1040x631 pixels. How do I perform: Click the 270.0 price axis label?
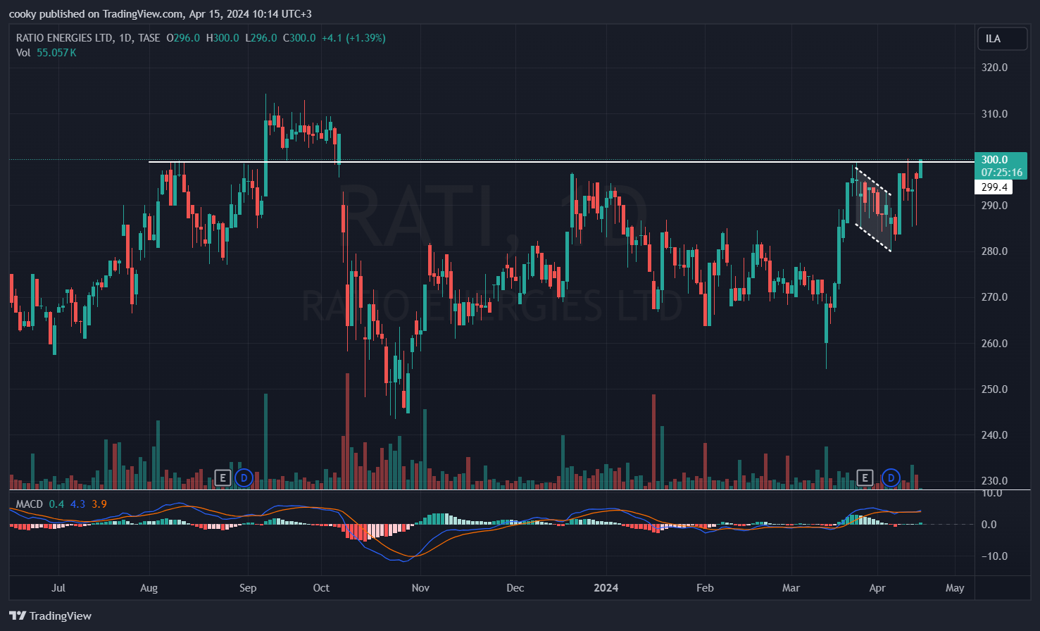(x=994, y=297)
